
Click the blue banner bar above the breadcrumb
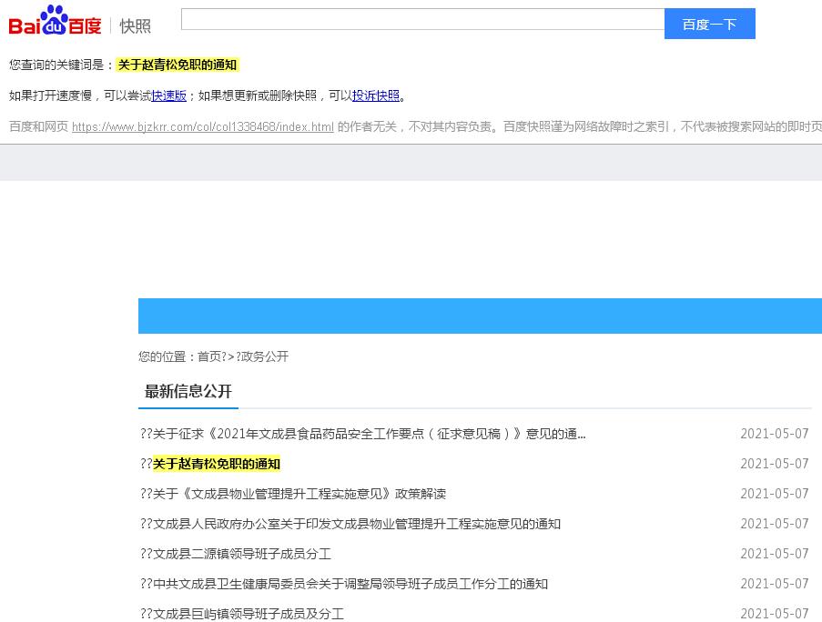coord(480,315)
